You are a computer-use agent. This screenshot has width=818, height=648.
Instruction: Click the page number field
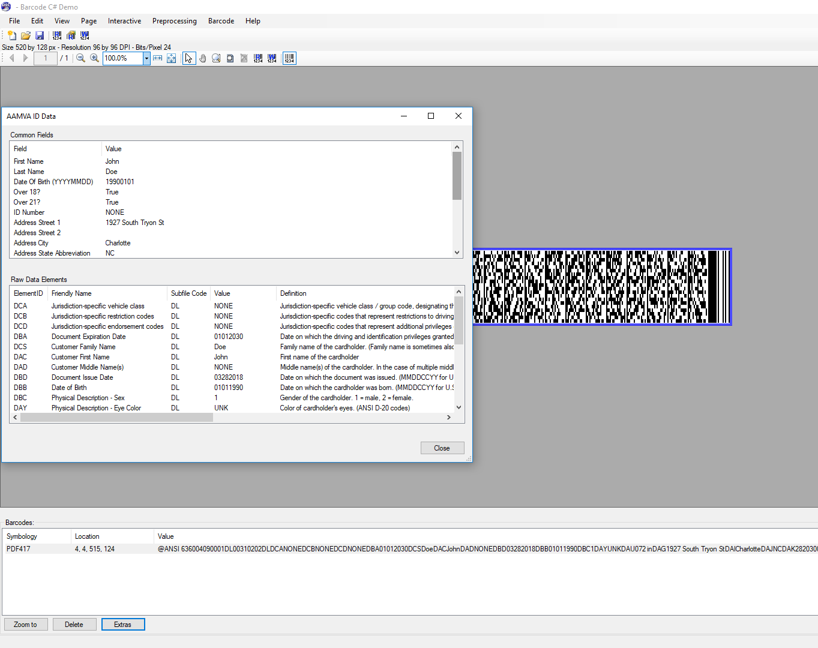coord(46,58)
